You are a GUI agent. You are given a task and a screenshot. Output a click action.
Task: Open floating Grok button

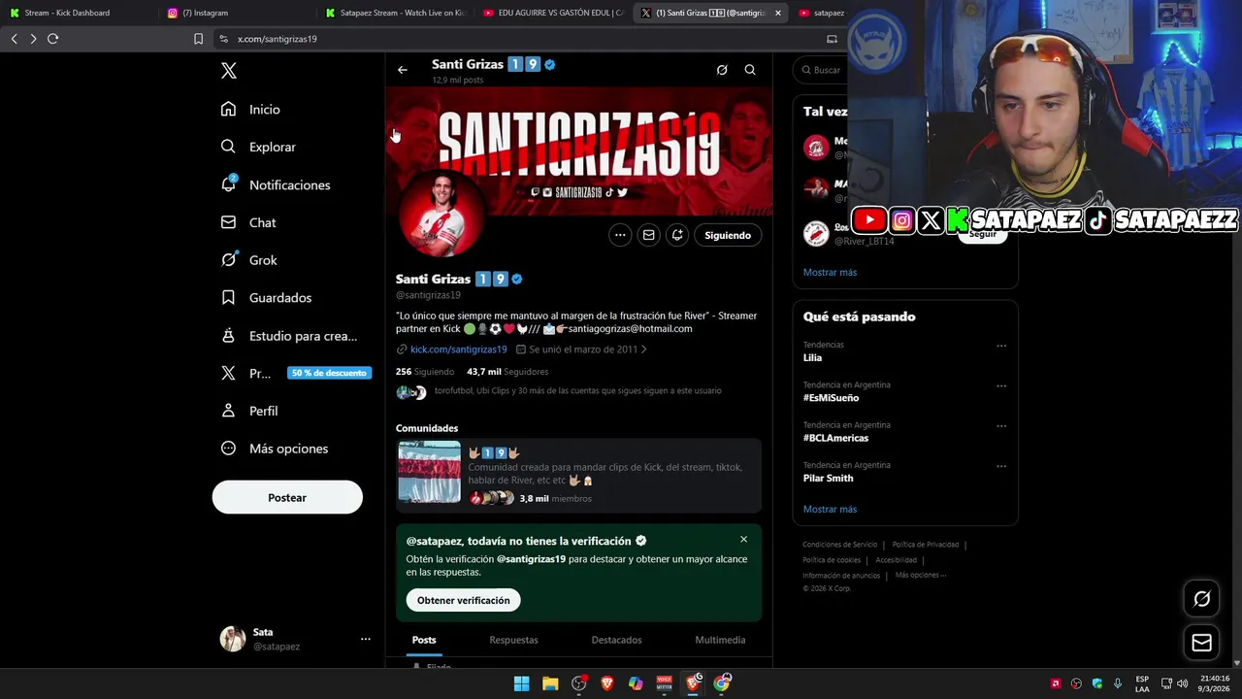1201,599
